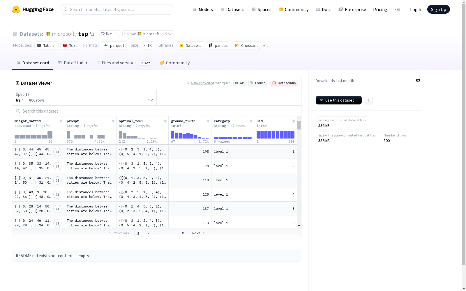Click the size tag < 1K
The height and width of the screenshot is (291, 466).
148,45
